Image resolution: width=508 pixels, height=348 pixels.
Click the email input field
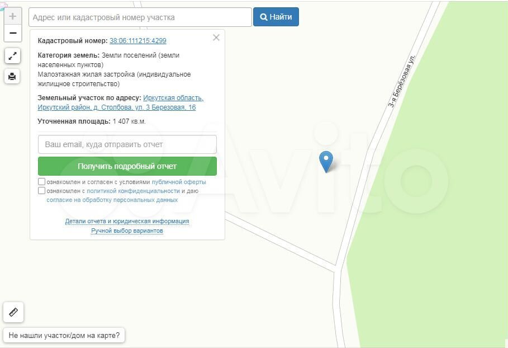[127, 144]
